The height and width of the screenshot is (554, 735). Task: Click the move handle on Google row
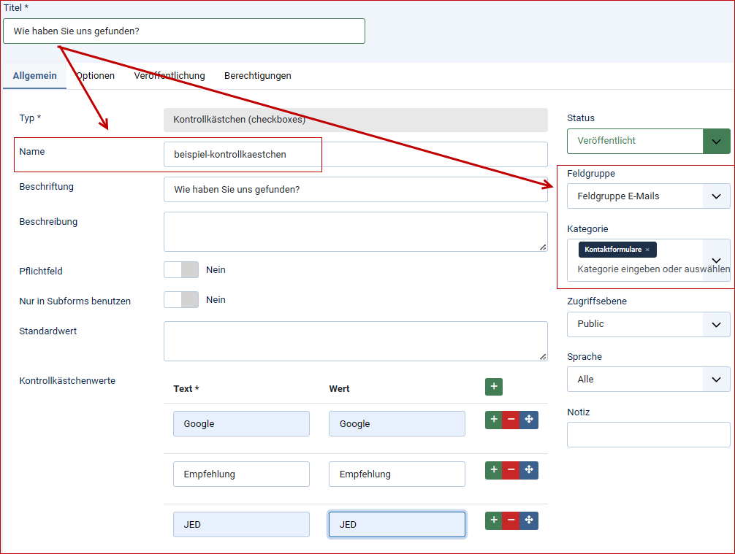pos(530,420)
